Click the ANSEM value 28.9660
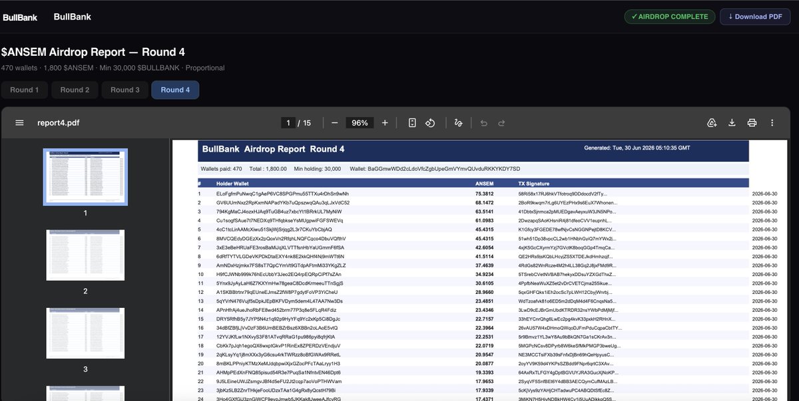 click(x=483, y=292)
